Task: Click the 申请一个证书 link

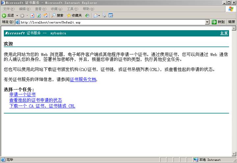Action: [x=22, y=94]
